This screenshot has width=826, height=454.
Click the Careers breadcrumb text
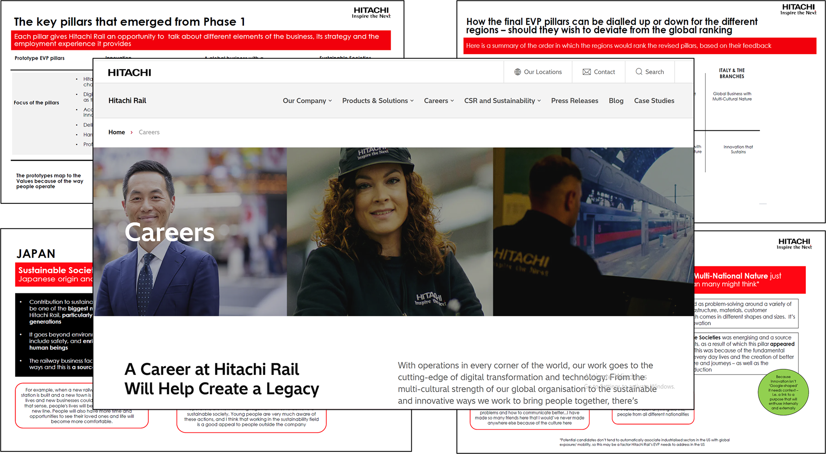pyautogui.click(x=149, y=132)
